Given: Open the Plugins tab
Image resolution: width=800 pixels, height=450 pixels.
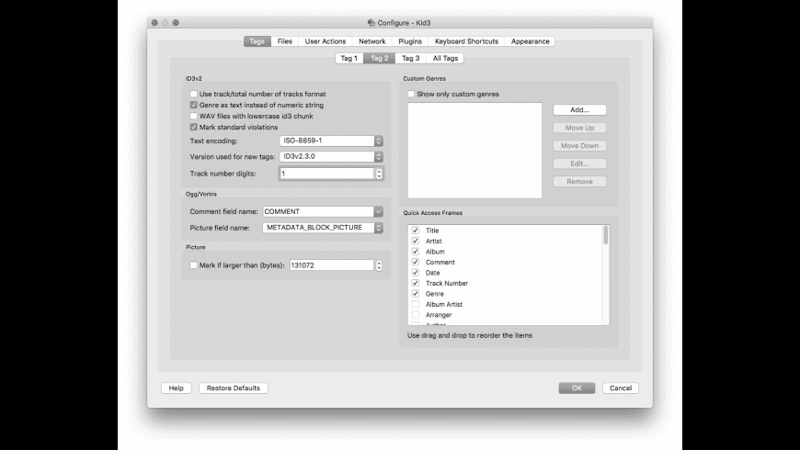Looking at the screenshot, I should [x=410, y=41].
